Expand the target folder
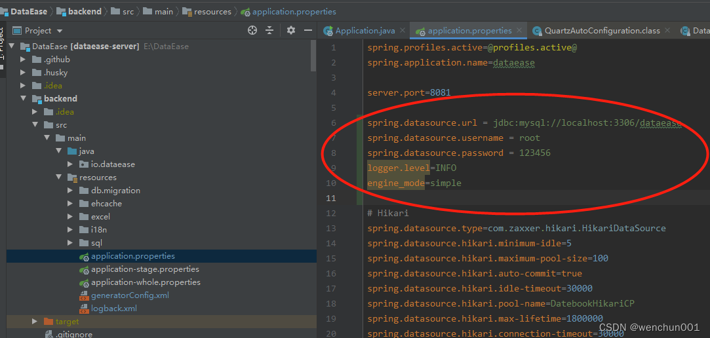The width and height of the screenshot is (710, 338). [35, 322]
